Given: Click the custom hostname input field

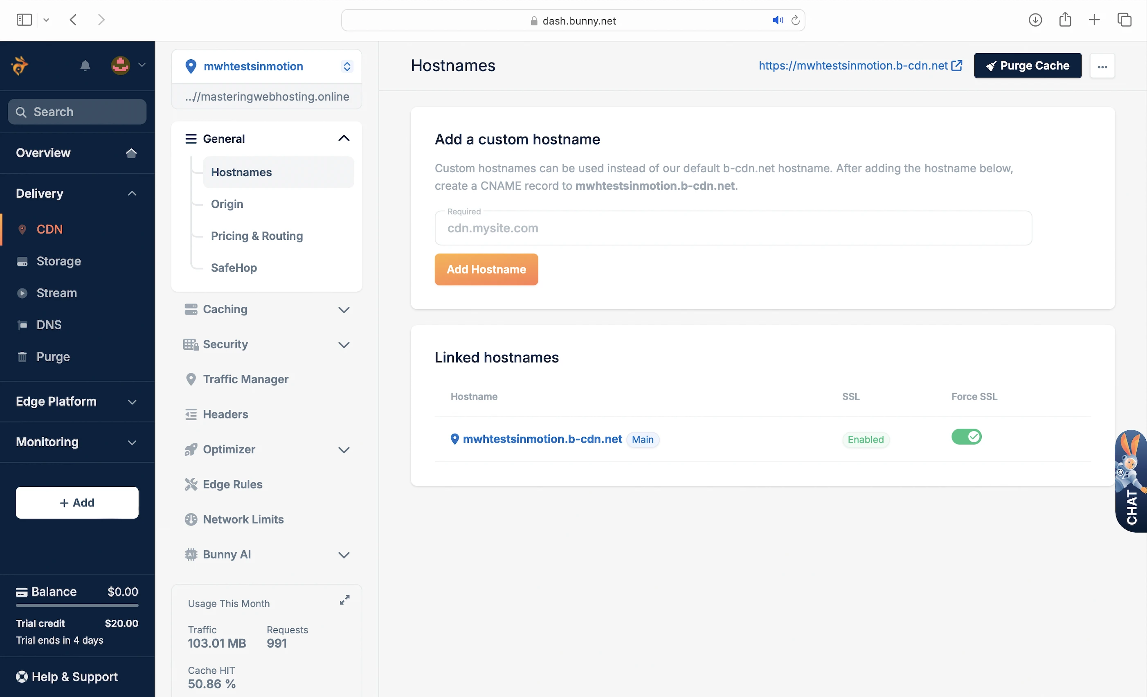Looking at the screenshot, I should coord(733,228).
